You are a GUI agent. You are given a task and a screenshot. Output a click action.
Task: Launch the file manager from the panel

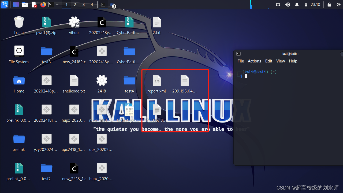tap(25, 5)
